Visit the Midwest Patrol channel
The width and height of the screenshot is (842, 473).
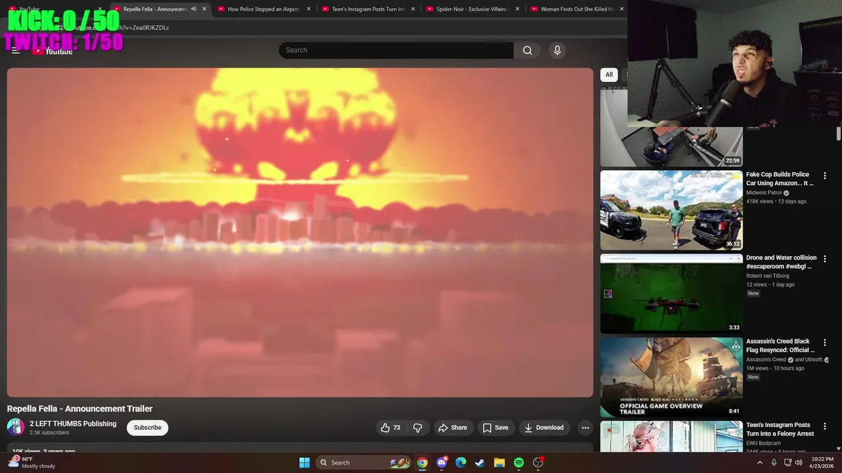tap(764, 192)
